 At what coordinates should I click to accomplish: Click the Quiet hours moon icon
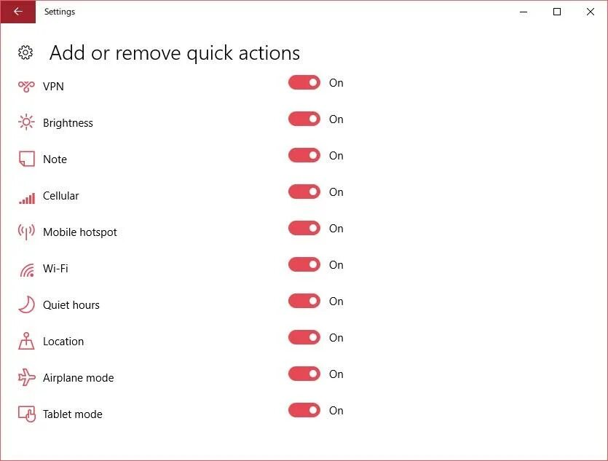tap(27, 304)
